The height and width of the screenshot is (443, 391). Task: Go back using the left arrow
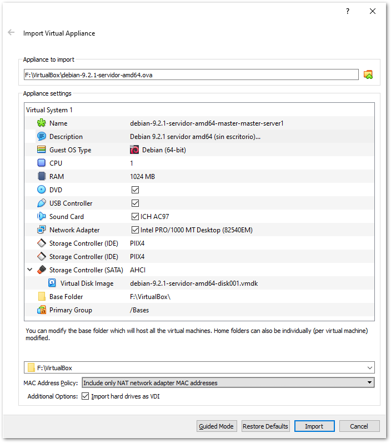click(x=11, y=32)
